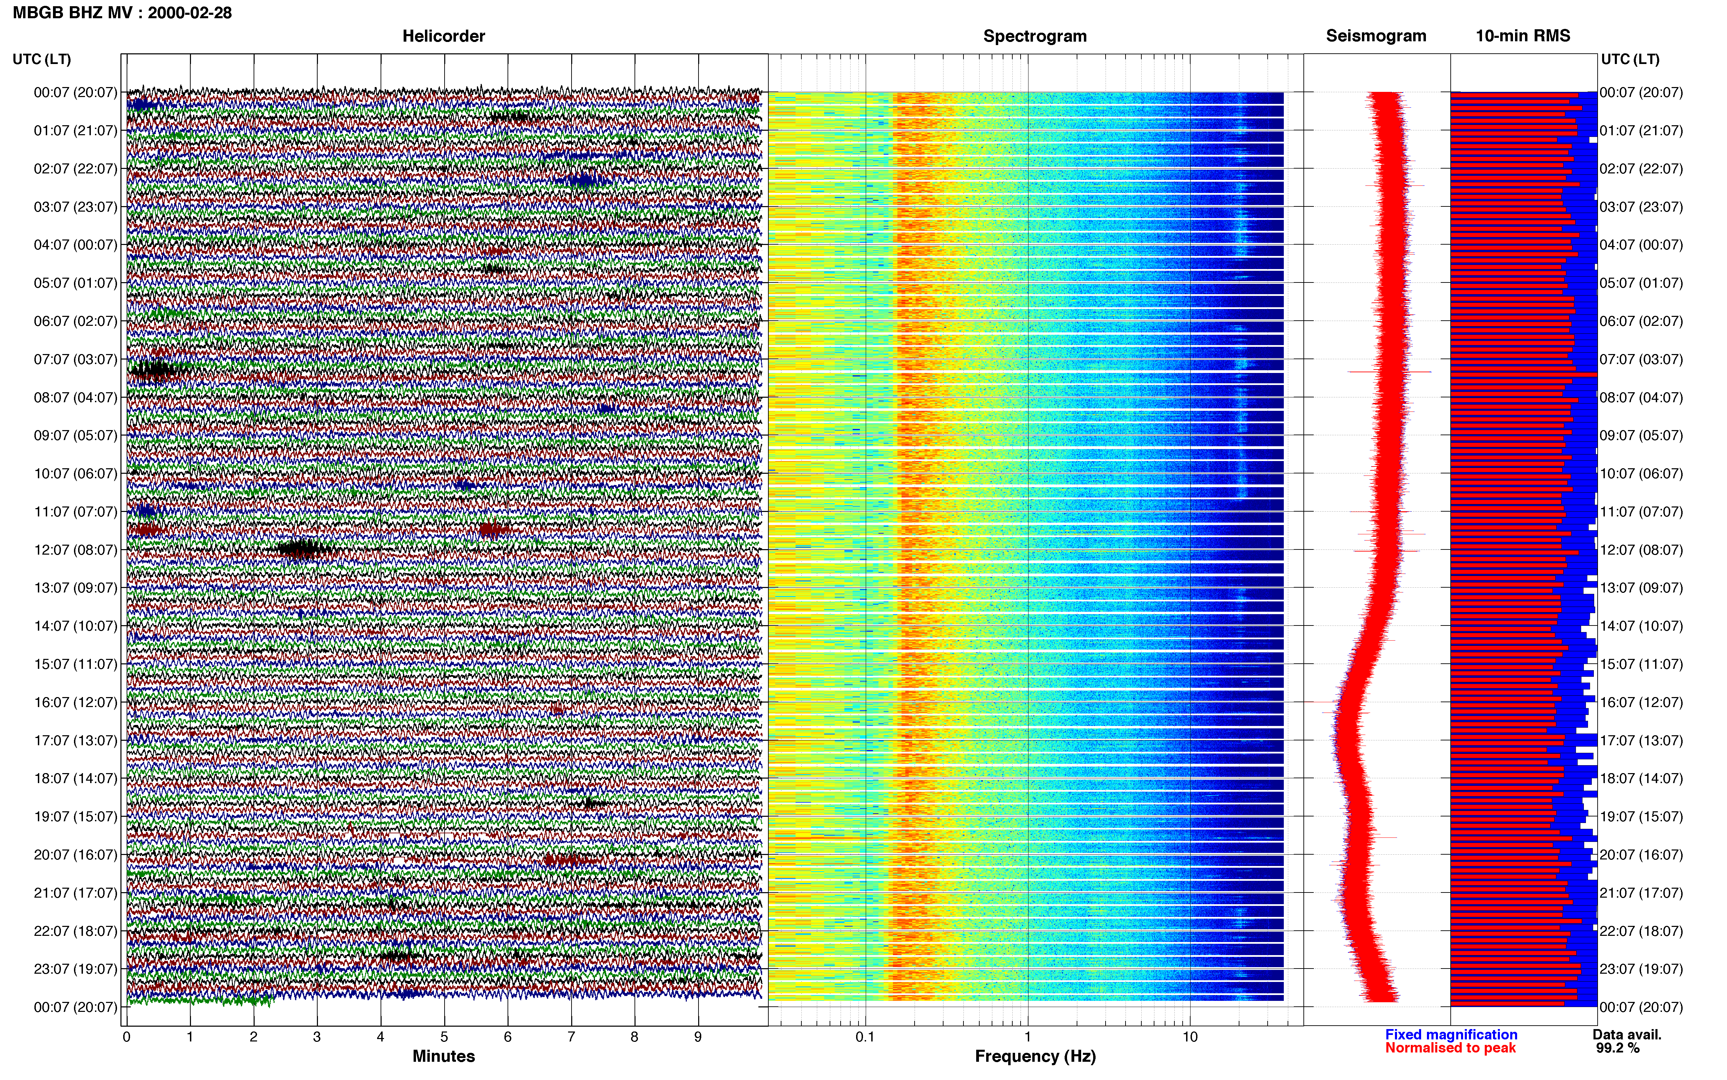Click right-side time label '01:07 (21:07)'
1727x1080 pixels.
(x=1641, y=130)
